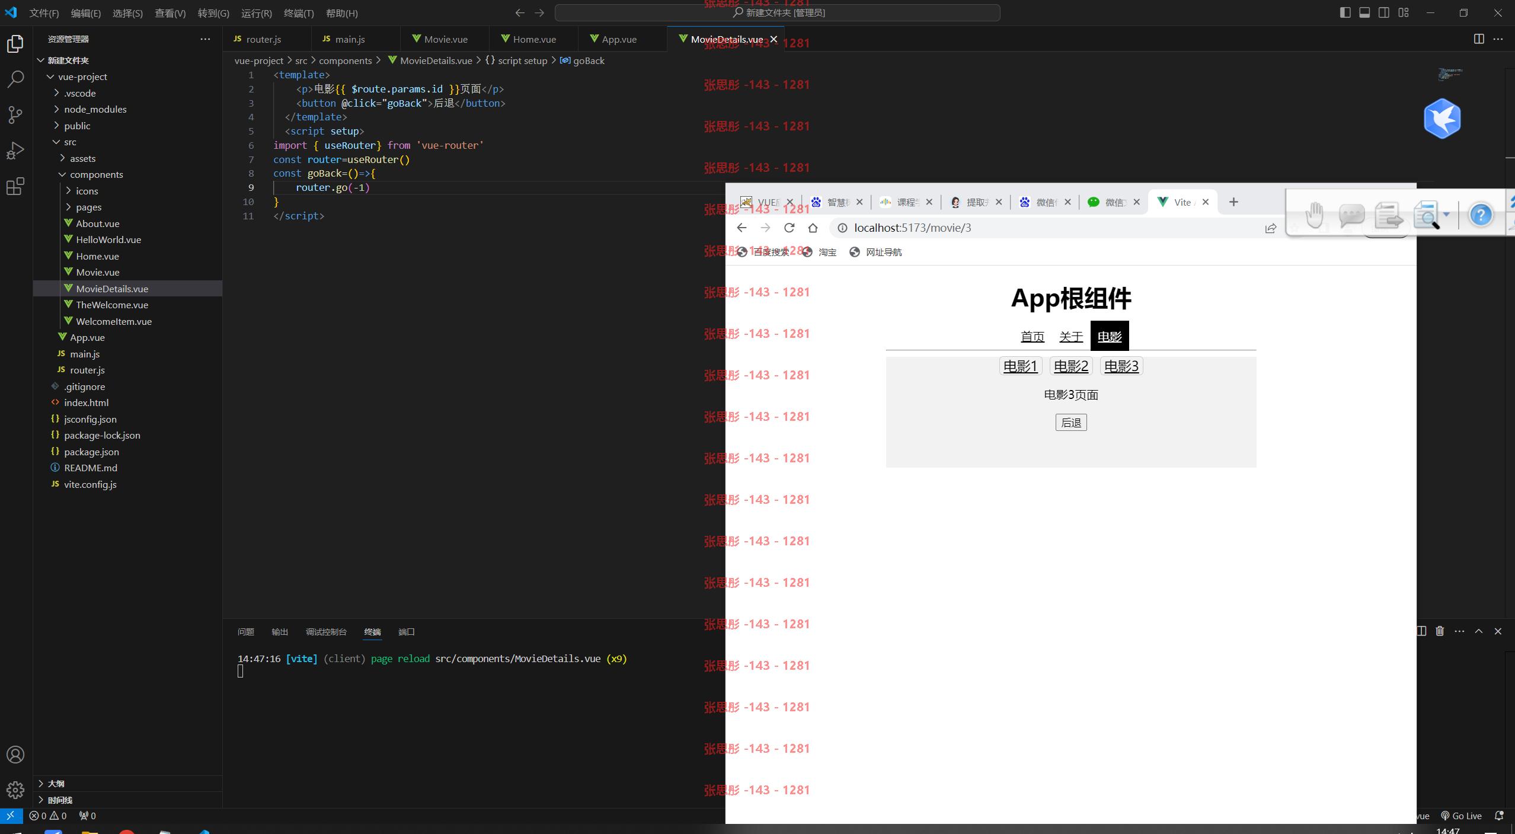The height and width of the screenshot is (834, 1515).
Task: Click Go Live in status bar
Action: point(1462,816)
